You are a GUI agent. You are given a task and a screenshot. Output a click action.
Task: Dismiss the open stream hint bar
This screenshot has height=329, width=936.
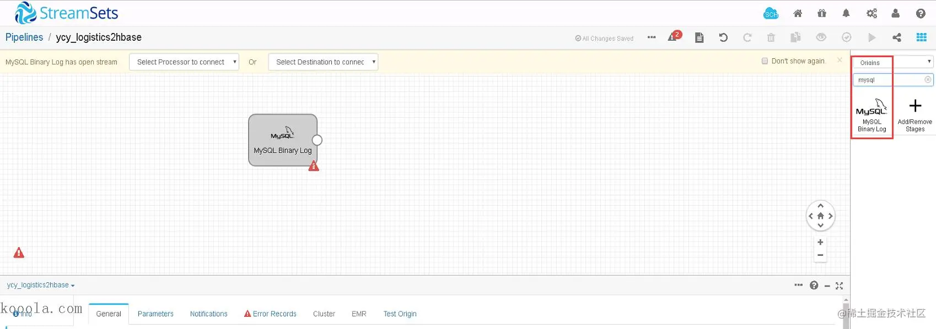pyautogui.click(x=840, y=60)
